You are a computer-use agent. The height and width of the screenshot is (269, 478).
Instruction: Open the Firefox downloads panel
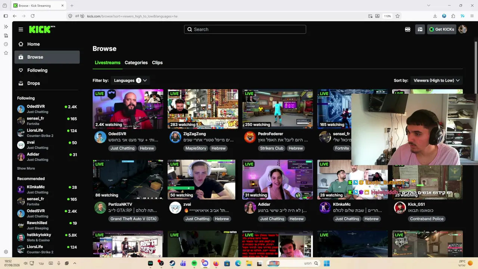435,16
